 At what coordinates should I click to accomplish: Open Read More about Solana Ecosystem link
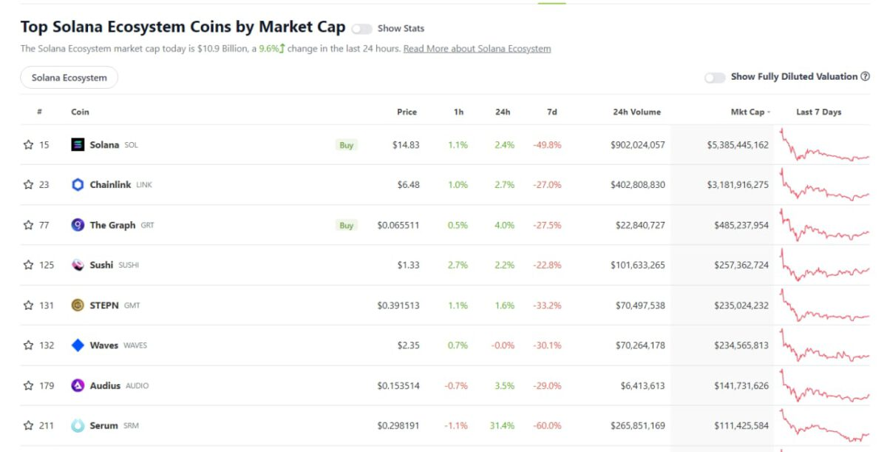[477, 49]
